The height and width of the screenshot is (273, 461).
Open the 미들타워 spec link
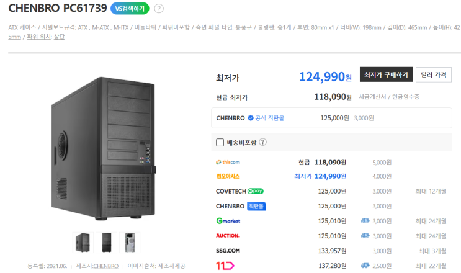pos(145,27)
